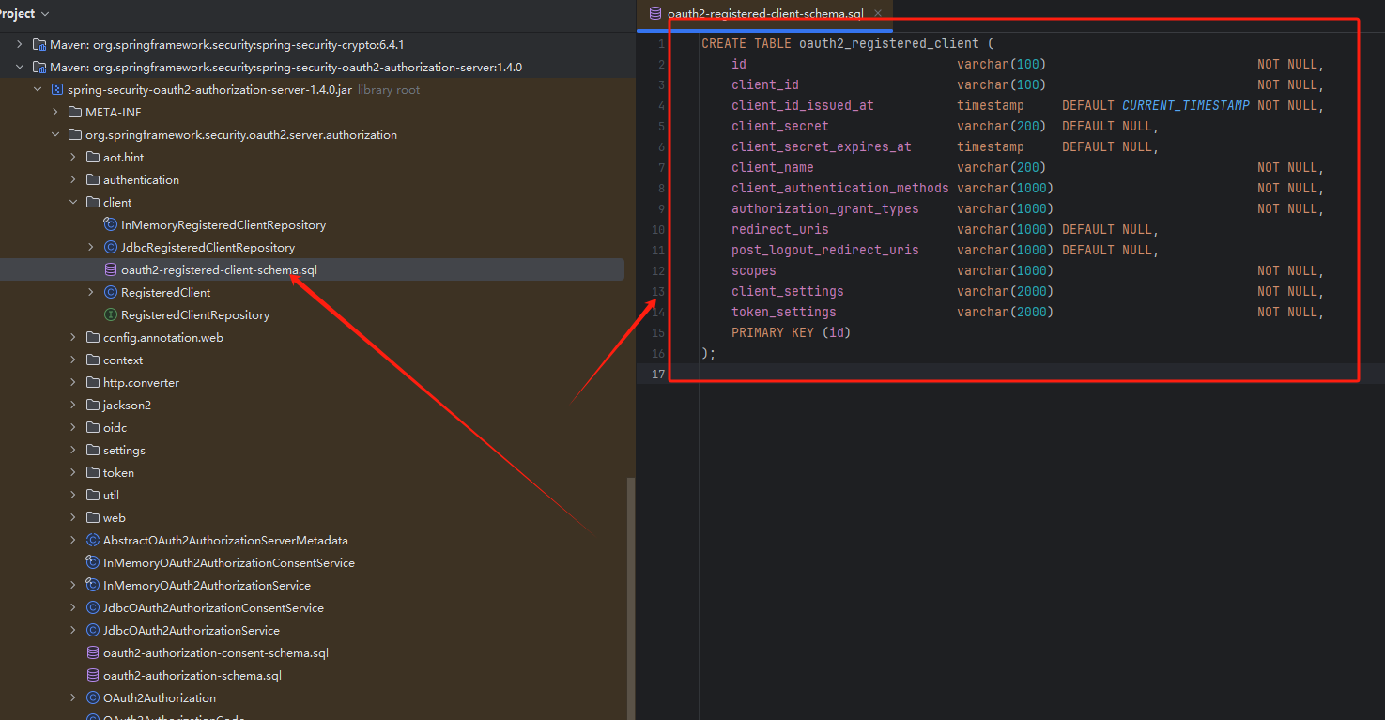The width and height of the screenshot is (1385, 720).
Task: Click AbstractOAuth2AuthorizationServerMetadata class icon
Action: coord(93,540)
